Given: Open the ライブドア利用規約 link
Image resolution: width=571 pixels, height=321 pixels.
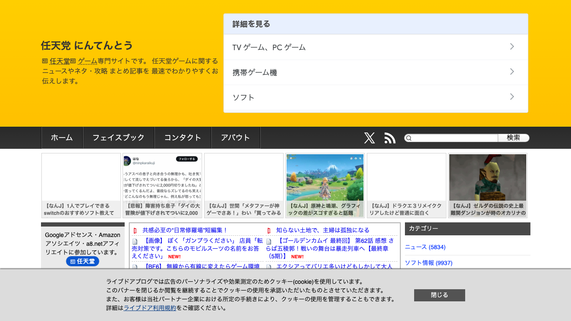Looking at the screenshot, I should click(150, 308).
